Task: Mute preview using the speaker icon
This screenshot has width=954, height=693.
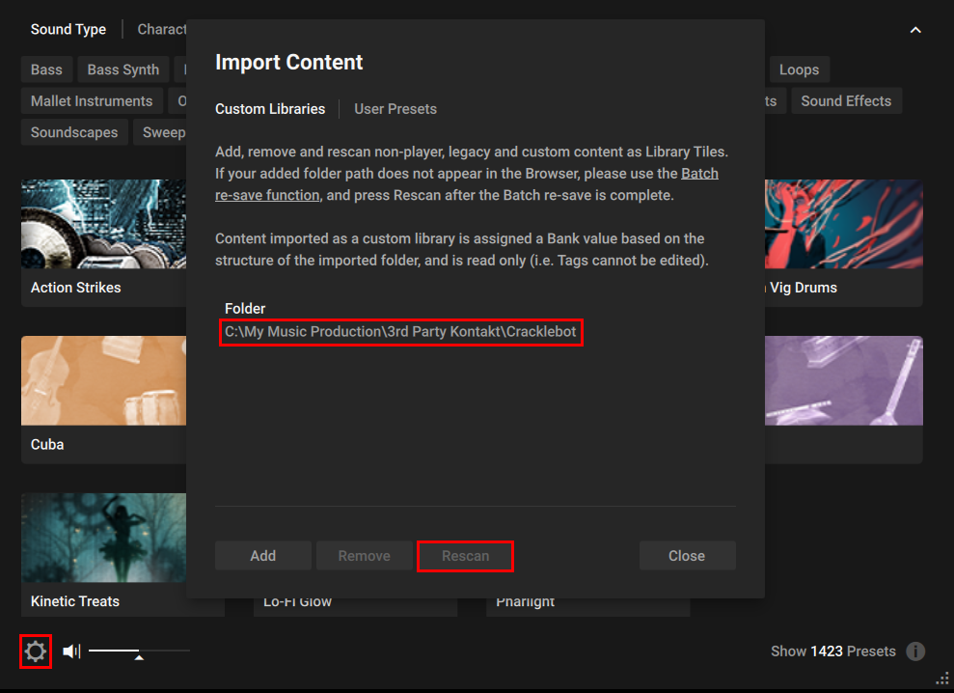Action: click(71, 651)
